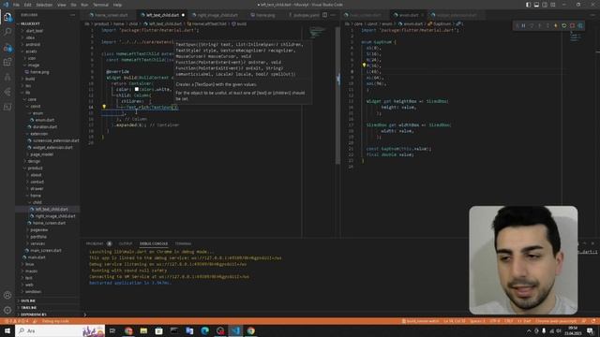Open the last Chrome icon on taskbar
Screen dimensions: 600x337
click(250, 330)
